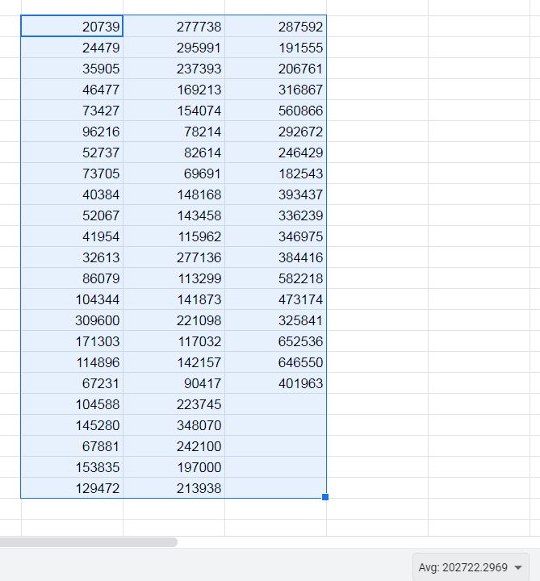Select the cell containing 40384

72,194
